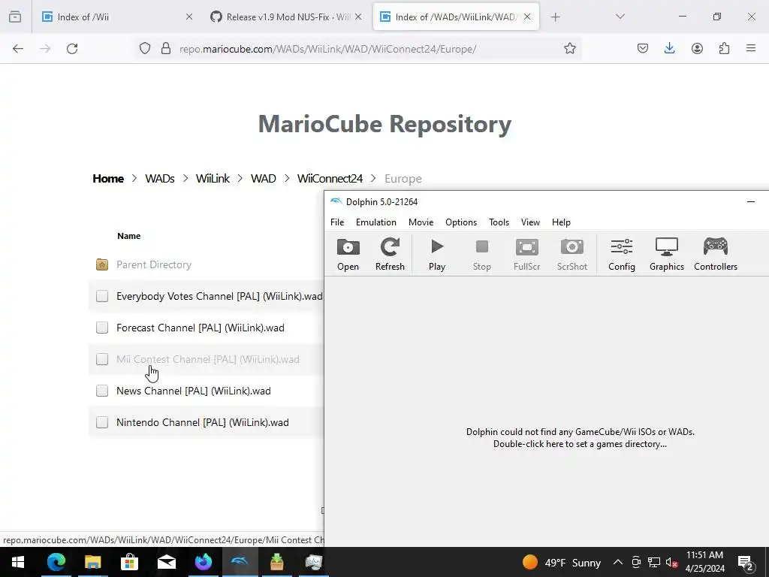Take a screenshot using the ScrShot icon
The image size is (769, 577).
(571, 254)
